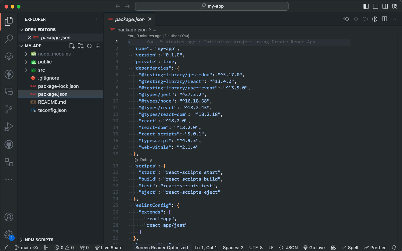Click the my-app search command center

point(212,6)
